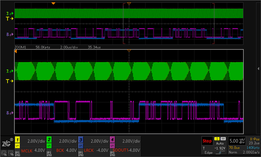Open channel 2 probe 10:1 1MΩ setting

click(49, 153)
